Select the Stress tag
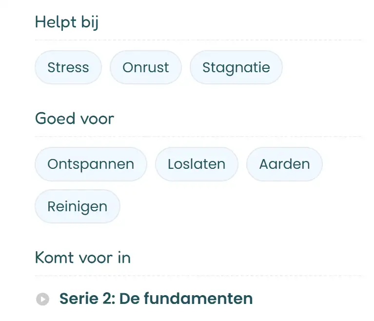This screenshot has height=321, width=374. click(68, 67)
